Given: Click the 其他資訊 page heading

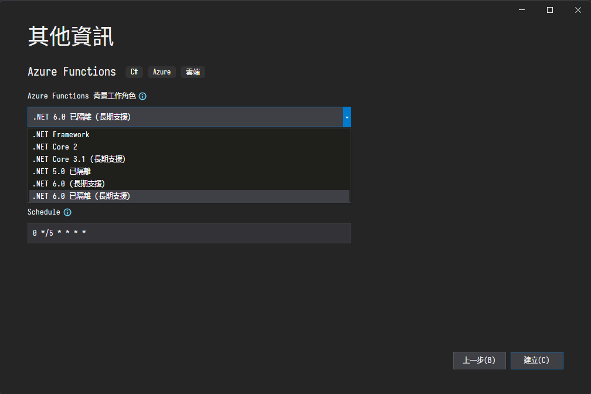Looking at the screenshot, I should 71,36.
